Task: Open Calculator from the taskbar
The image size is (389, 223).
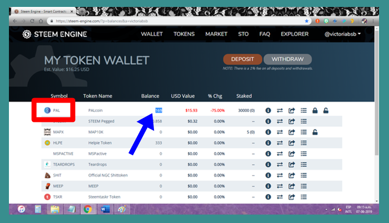Action: (x=38, y=210)
